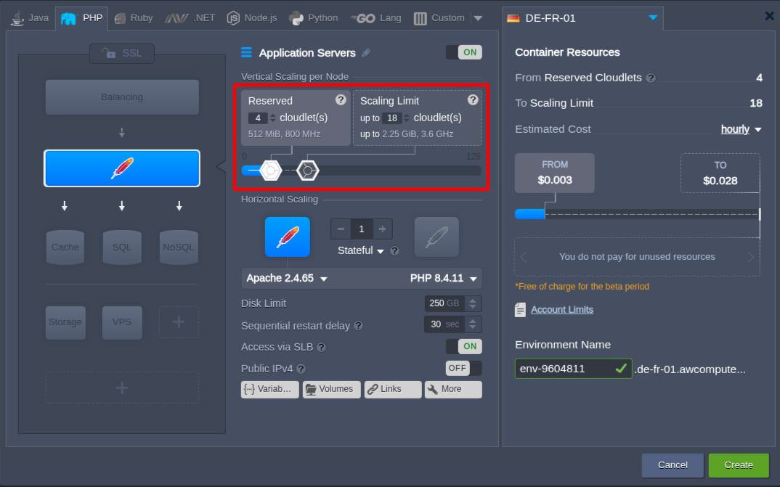Viewport: 780px width, 487px height.
Task: Enable the Public IPv4 switch
Action: [x=463, y=368]
